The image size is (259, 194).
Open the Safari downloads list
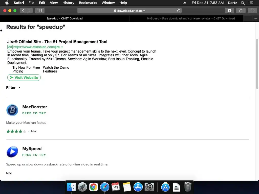229,11
